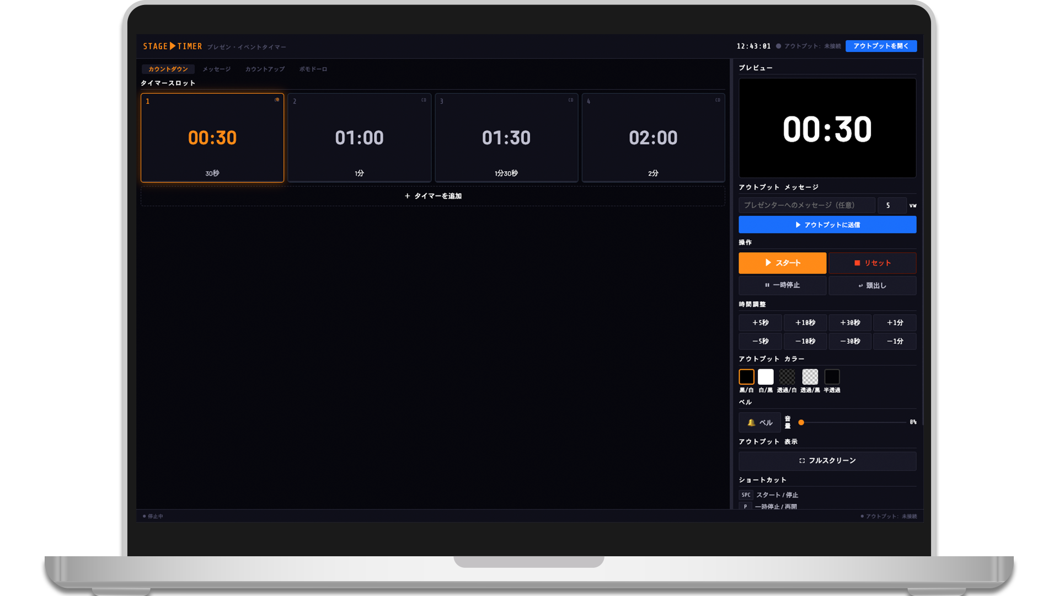Click the アウトプット: 未接続 status in header
This screenshot has height=596, width=1059.
click(809, 46)
